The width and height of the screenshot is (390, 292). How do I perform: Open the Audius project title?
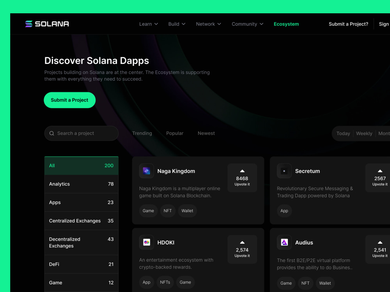[x=304, y=243]
